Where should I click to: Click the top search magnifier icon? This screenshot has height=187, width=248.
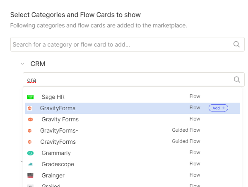[236, 44]
